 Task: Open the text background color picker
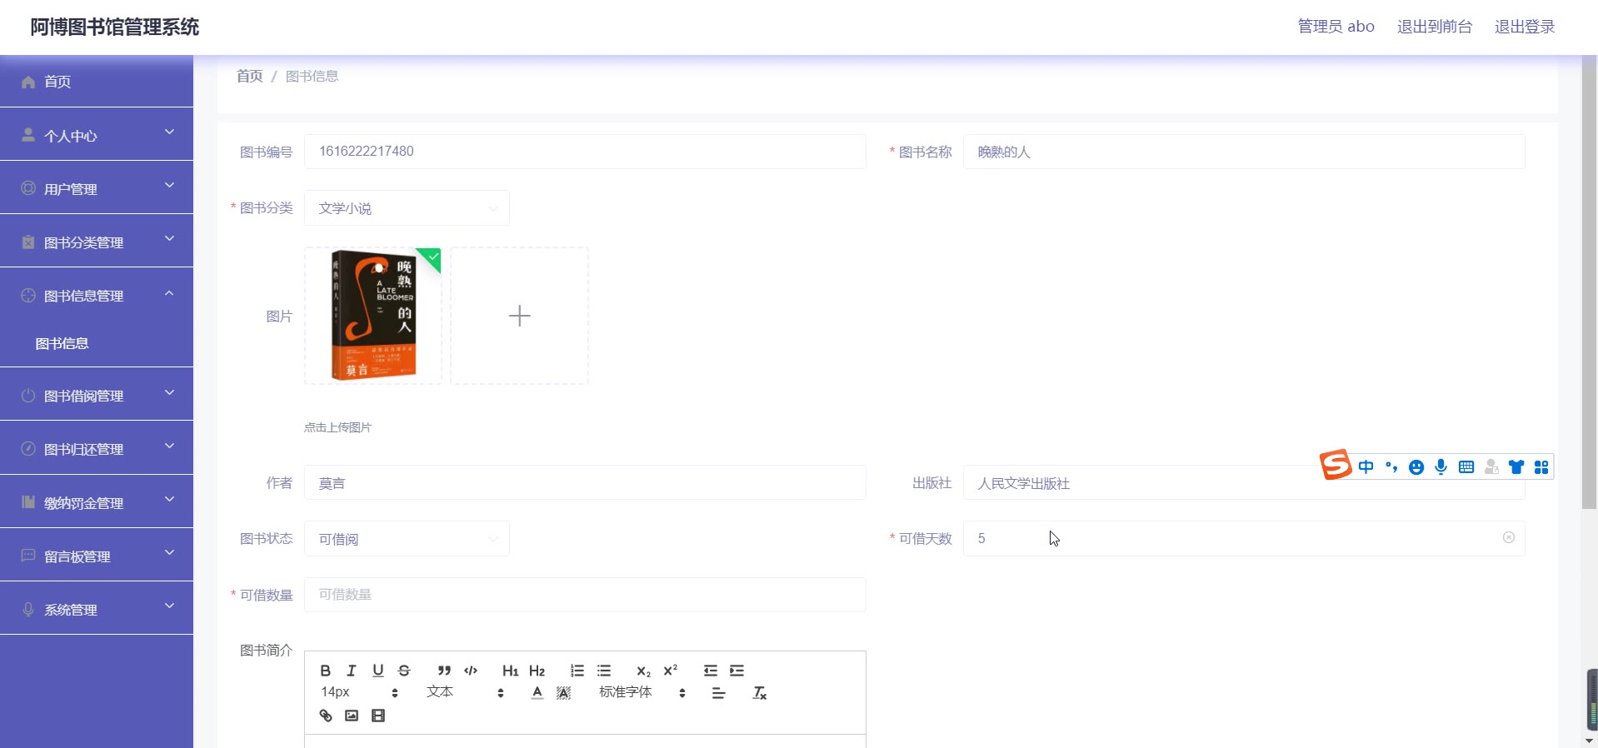[564, 693]
